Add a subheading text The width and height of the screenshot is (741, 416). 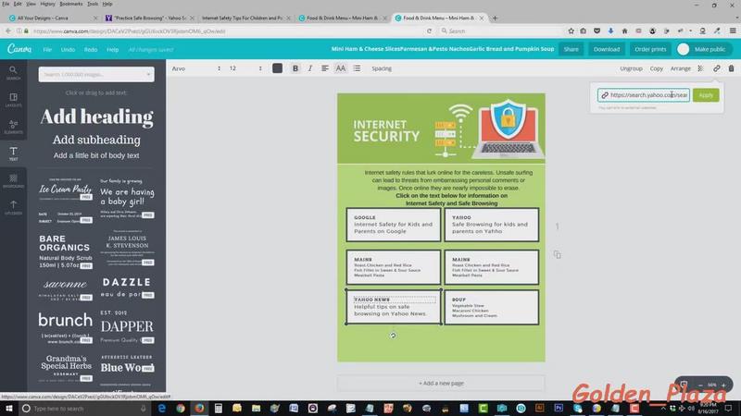tap(96, 140)
